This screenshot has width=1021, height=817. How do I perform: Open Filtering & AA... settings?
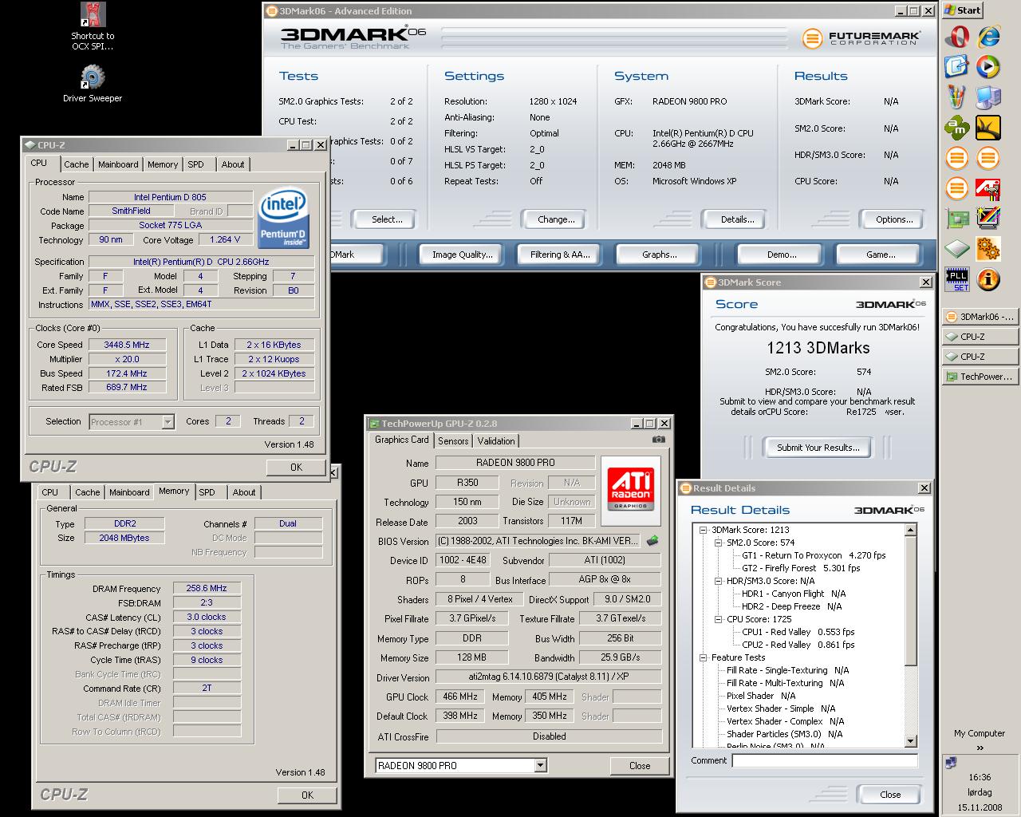pyautogui.click(x=560, y=255)
